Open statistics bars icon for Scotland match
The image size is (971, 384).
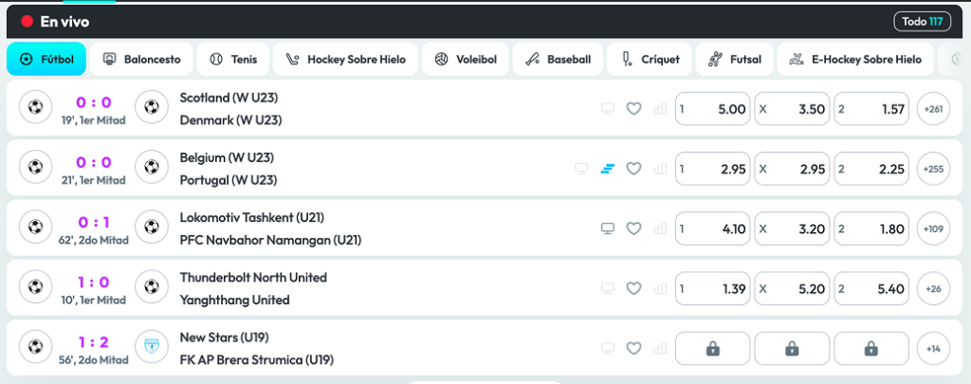coord(660,109)
